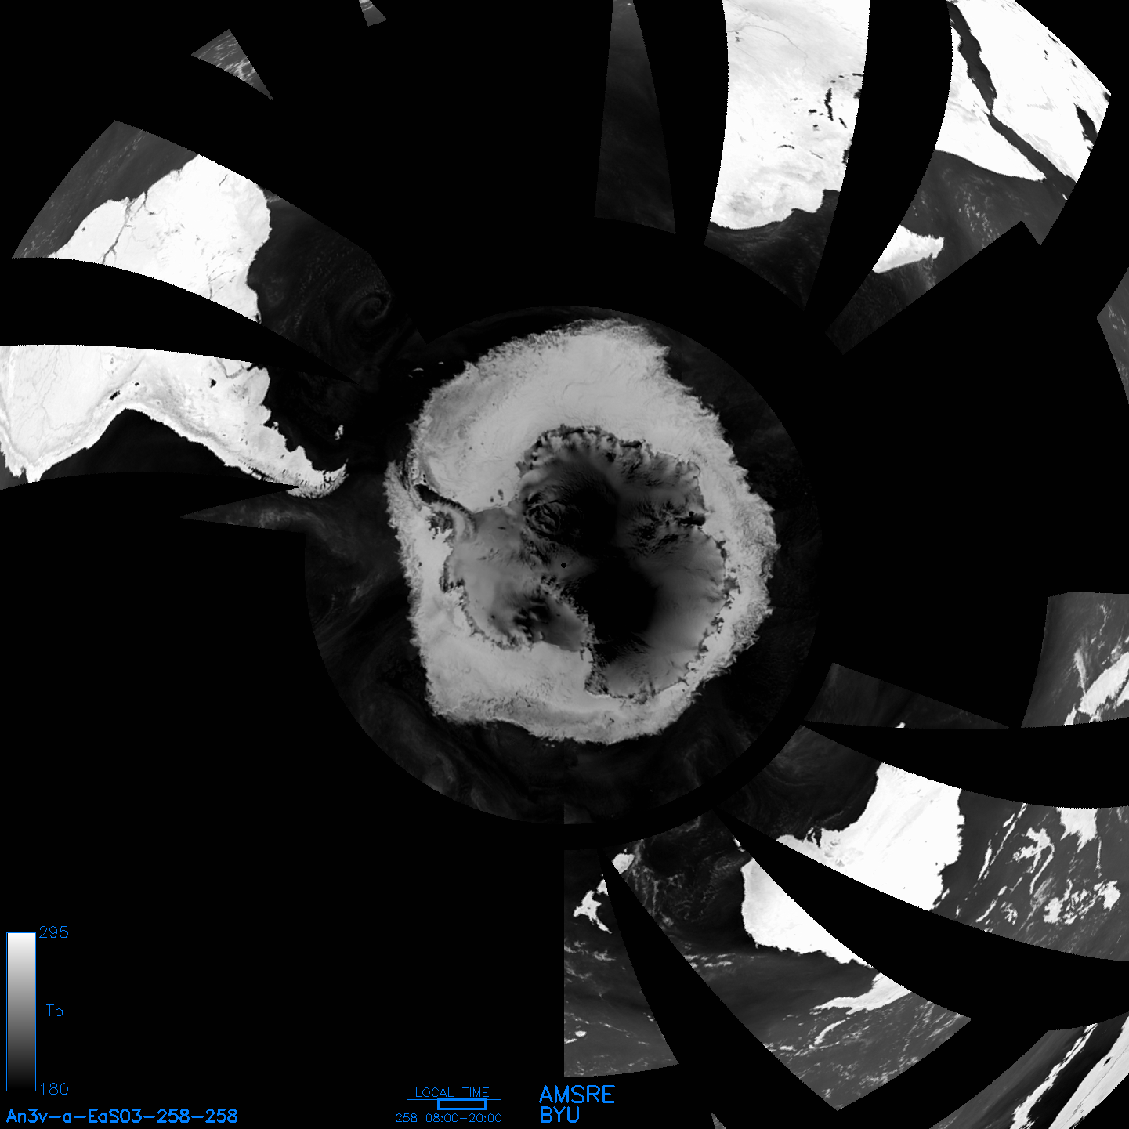Click the grayscale Tb color bar
The image size is (1129, 1129).
click(x=21, y=1011)
